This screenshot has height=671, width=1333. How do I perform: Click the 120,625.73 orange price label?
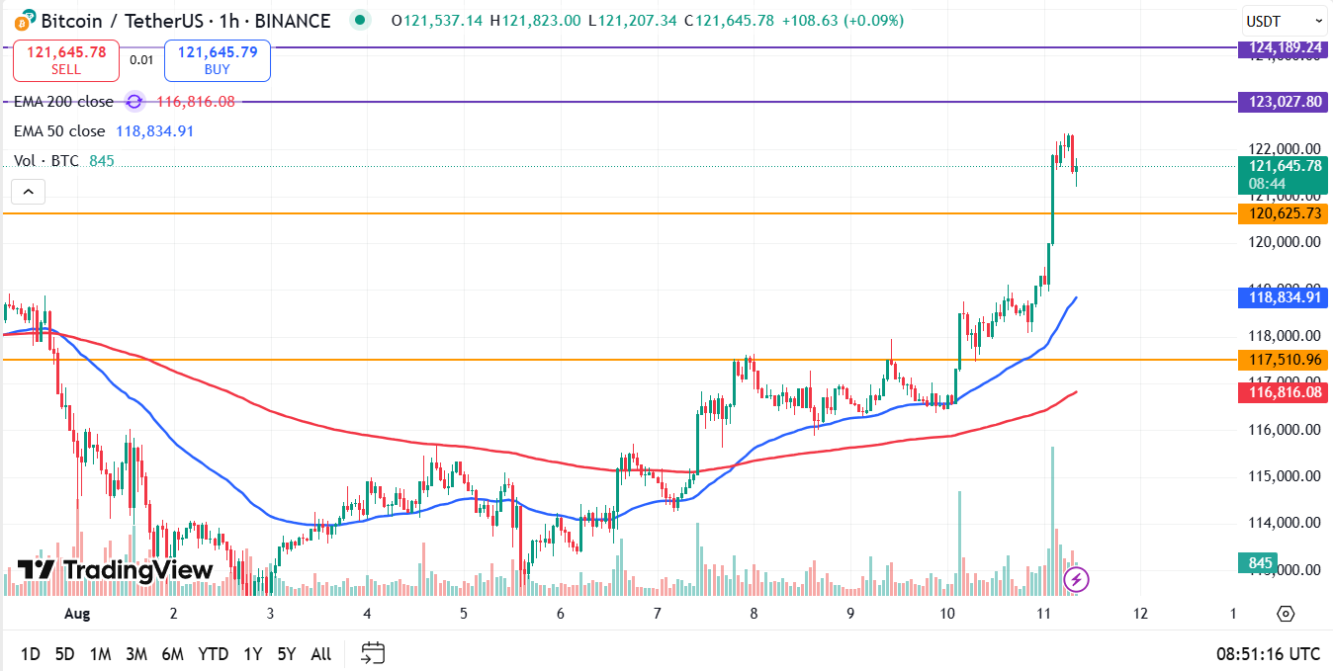[1284, 213]
